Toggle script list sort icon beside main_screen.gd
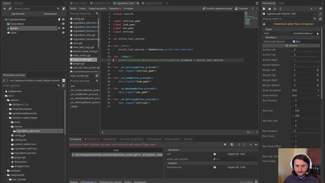The width and height of the screenshot is (325, 183). point(97,76)
